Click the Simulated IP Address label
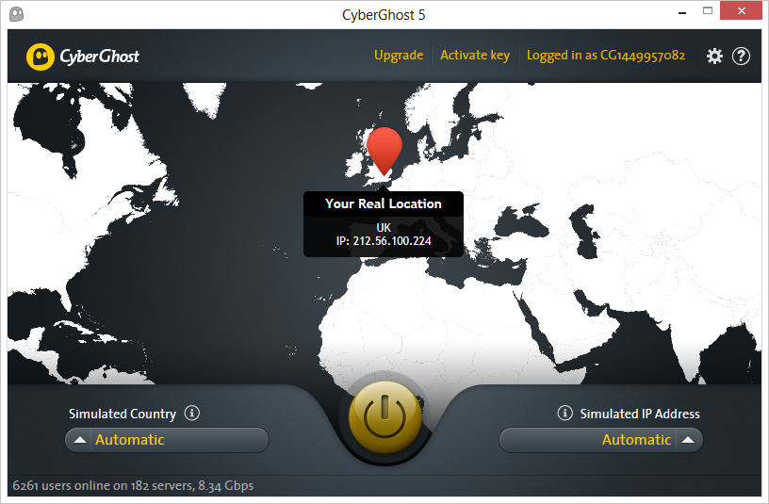769x504 pixels. click(x=640, y=414)
